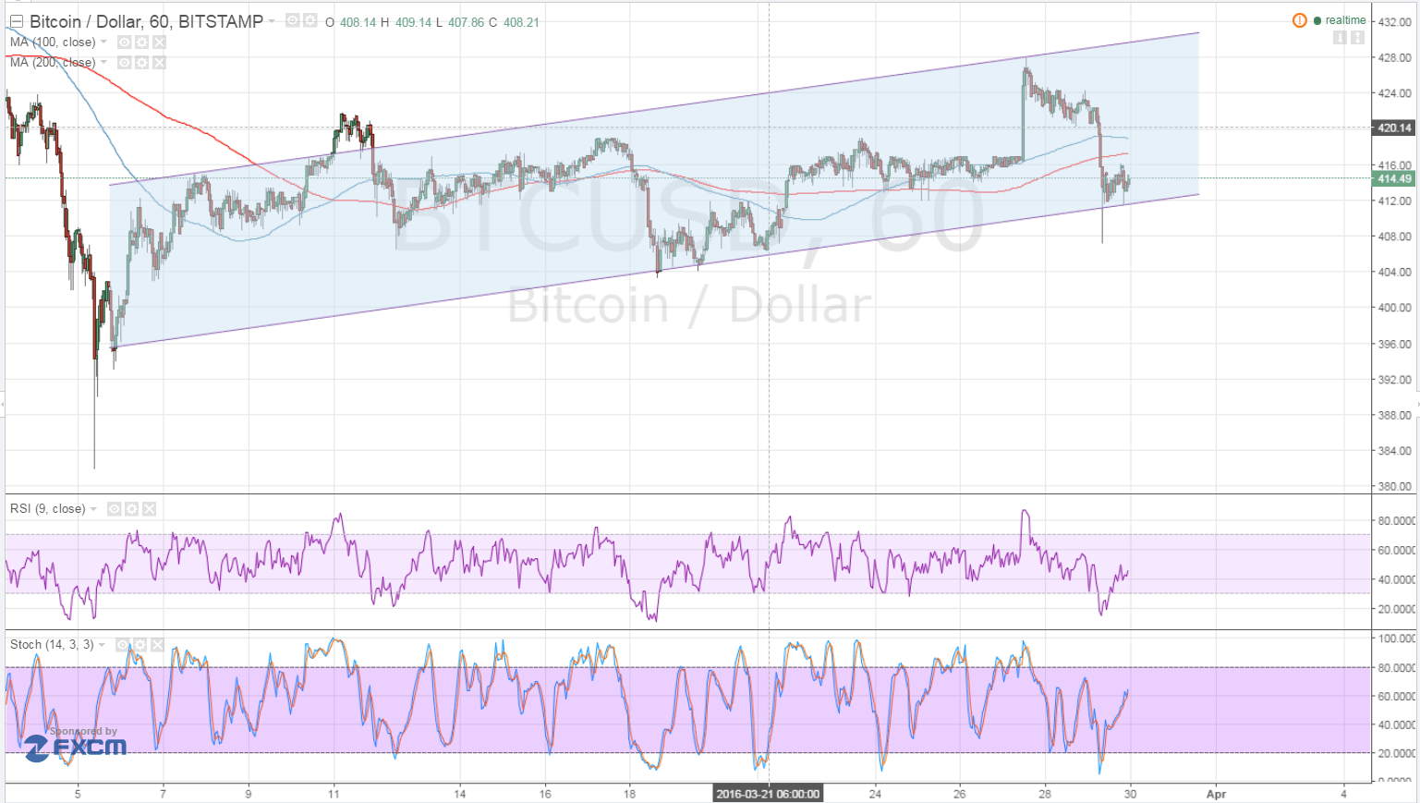Click the open value 408.14
Image resolution: width=1420 pixels, height=803 pixels.
tap(358, 22)
